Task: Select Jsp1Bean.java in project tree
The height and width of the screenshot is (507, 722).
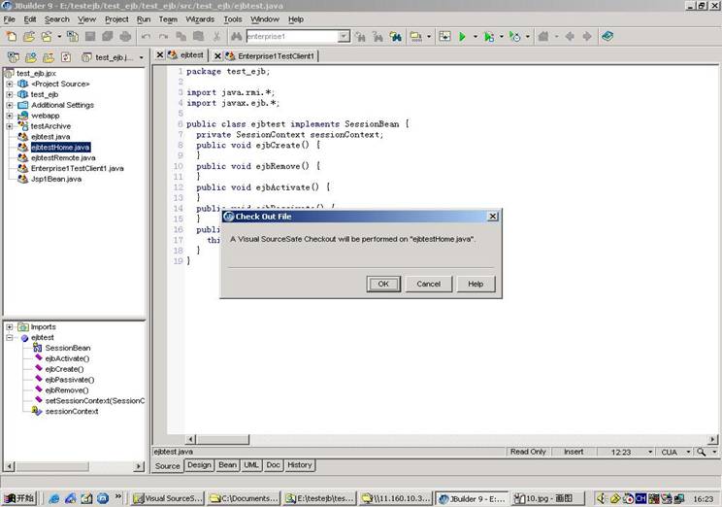Action: (56, 179)
